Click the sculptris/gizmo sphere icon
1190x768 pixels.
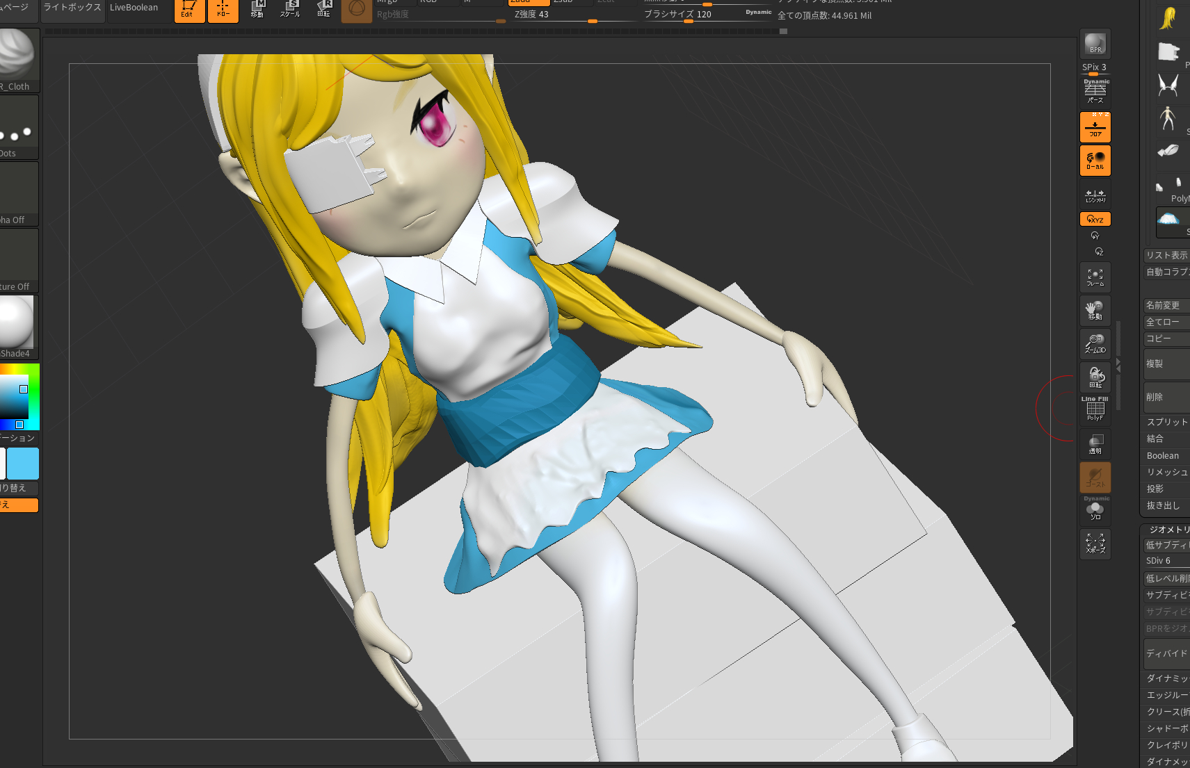tap(357, 10)
